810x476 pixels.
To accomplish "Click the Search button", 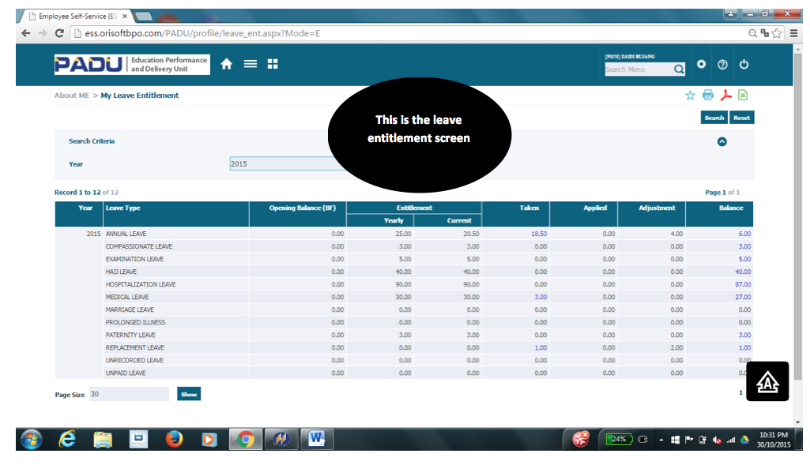I will coord(714,117).
